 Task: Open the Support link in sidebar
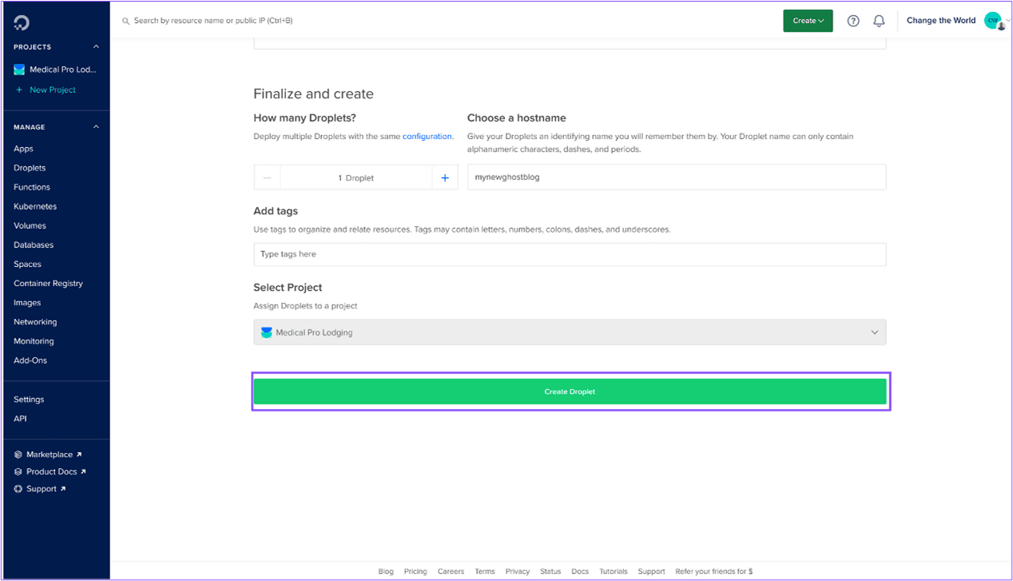(41, 488)
